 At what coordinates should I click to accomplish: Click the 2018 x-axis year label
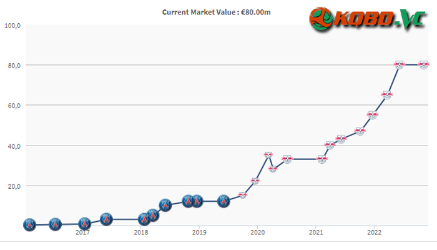(x=141, y=232)
